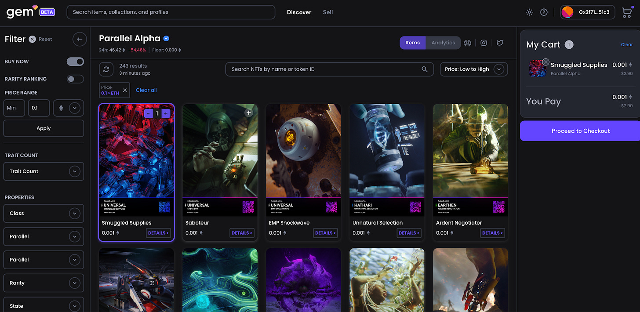
Task: Click the Unnatural Selection QR code
Action: point(415,207)
